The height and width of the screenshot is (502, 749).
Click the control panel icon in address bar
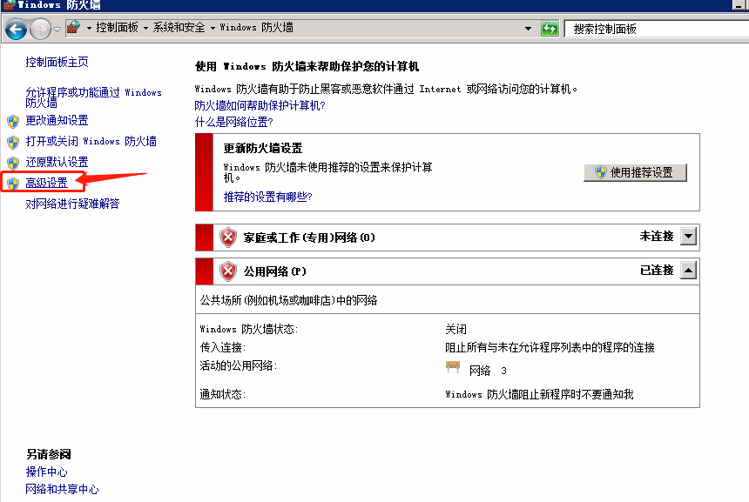pyautogui.click(x=73, y=27)
